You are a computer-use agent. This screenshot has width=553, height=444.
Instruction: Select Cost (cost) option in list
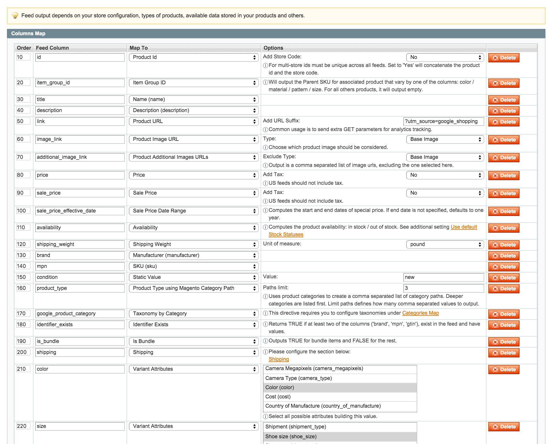[x=340, y=397]
